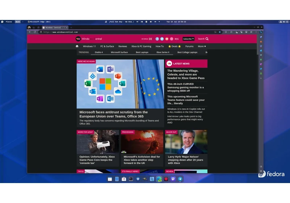Click the Twitter icon in Edge sidebar
The height and width of the screenshot is (203, 290).
coord(261,69)
